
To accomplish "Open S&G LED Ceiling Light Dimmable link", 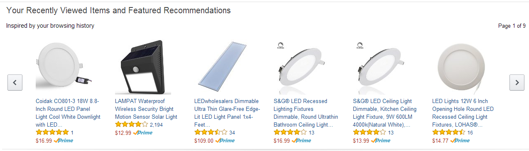I will point(385,113).
